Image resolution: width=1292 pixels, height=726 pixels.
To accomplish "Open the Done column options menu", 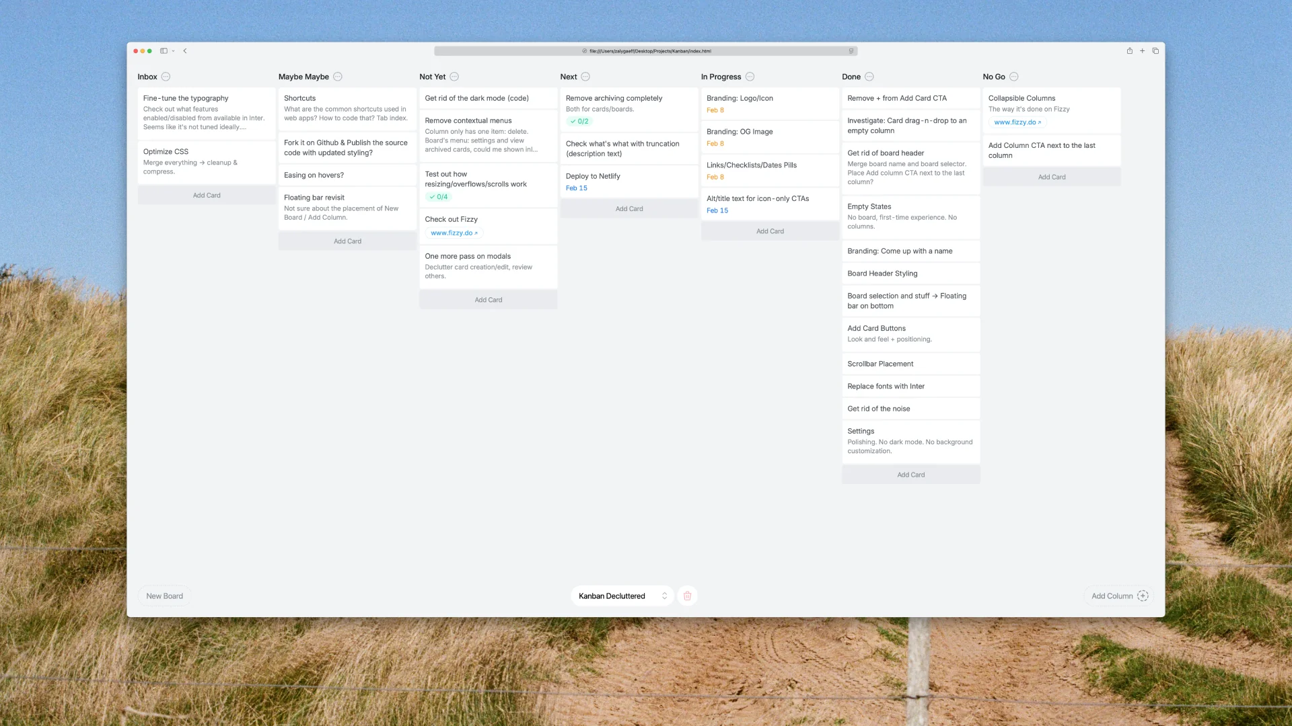I will tap(869, 77).
